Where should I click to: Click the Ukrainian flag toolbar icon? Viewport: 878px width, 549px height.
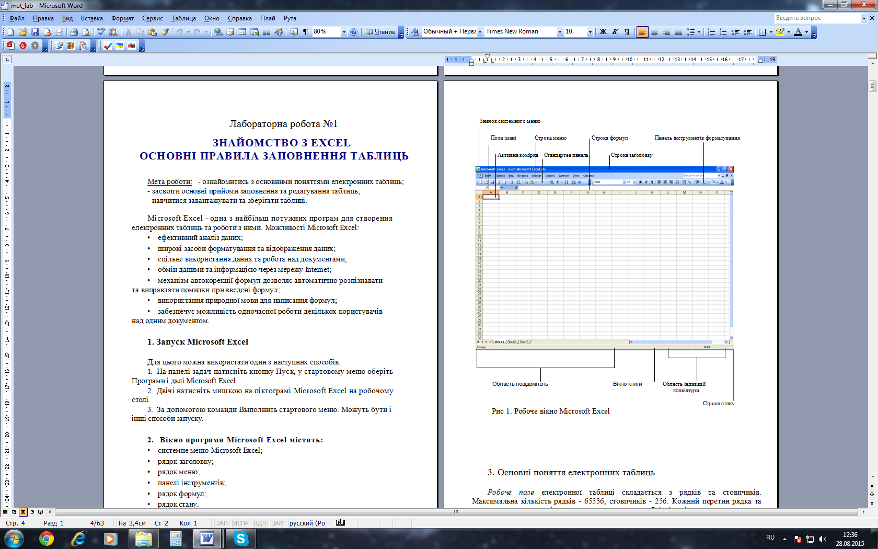click(120, 46)
